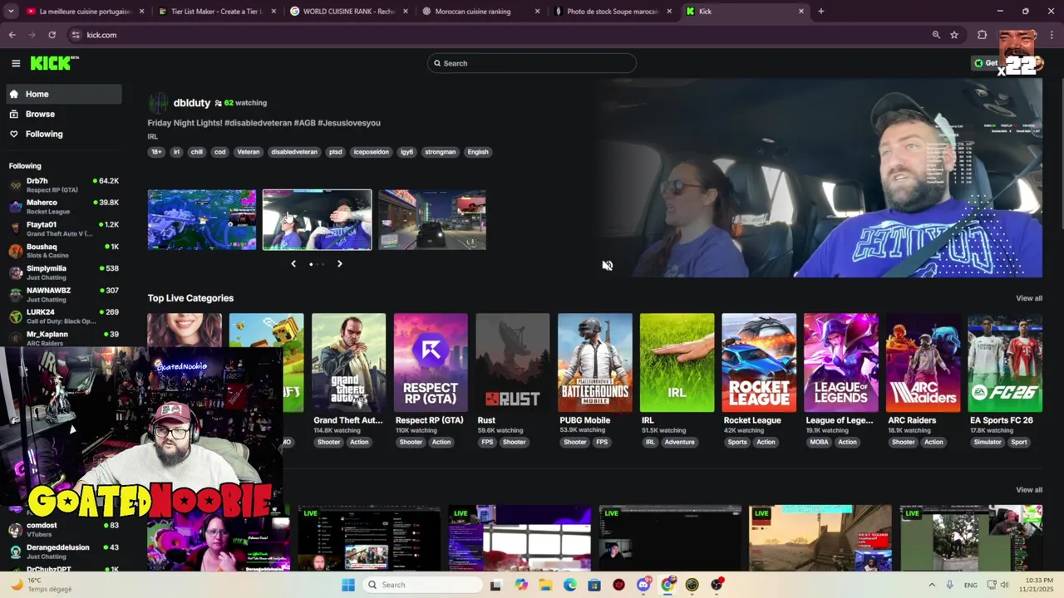Open Chrome zoom magnifier in address bar
This screenshot has height=598, width=1064.
(x=936, y=35)
